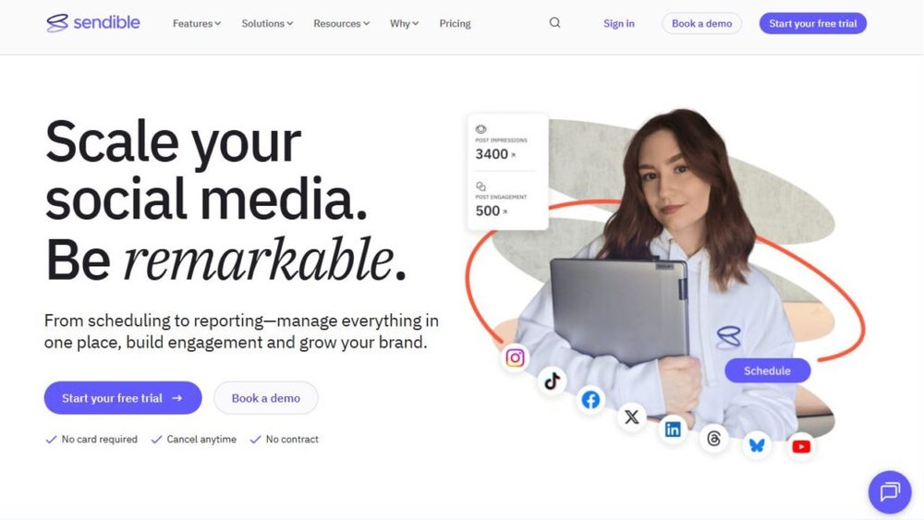
Task: Click the TikTok icon
Action: tap(553, 381)
